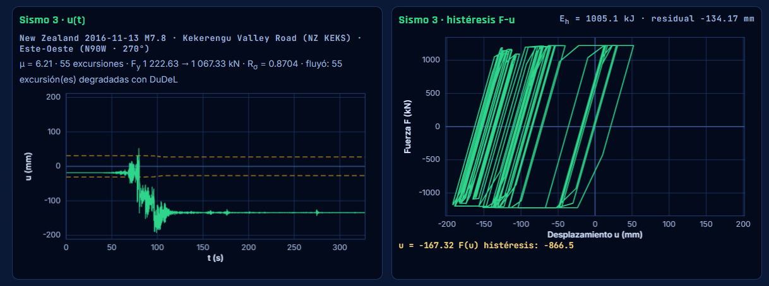Click the '150' tick on the hysteresis displacement axis

(706, 224)
